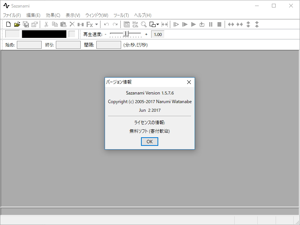Click the small square right of the black display
The image size is (300, 225).
pyautogui.click(x=72, y=34)
